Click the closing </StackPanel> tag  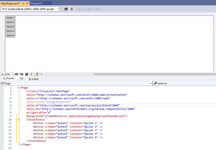36,141
